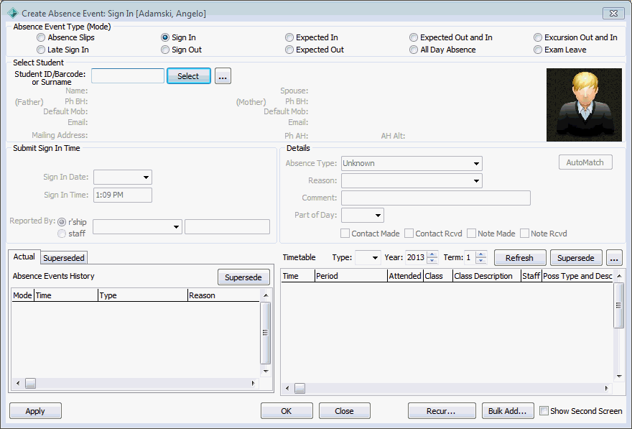Screen dimensions: 632x429
Task: Click the timetable vertical scrollbar thumb
Action: [618, 305]
